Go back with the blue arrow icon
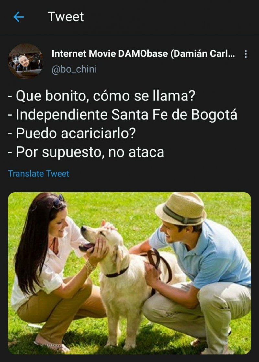Viewport: 259px width, 362px height. pos(19,17)
